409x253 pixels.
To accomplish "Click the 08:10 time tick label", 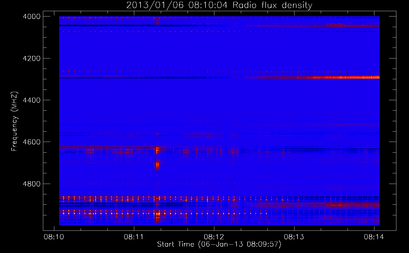I will click(x=54, y=237).
